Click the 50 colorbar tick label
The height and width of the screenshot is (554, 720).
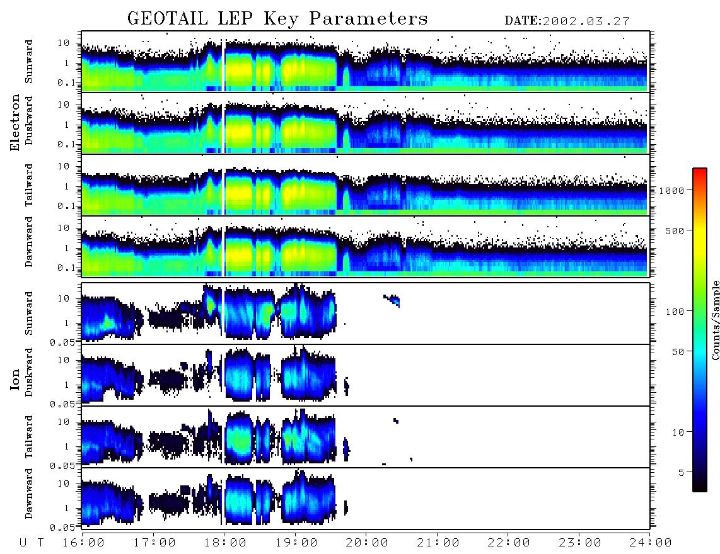[678, 352]
